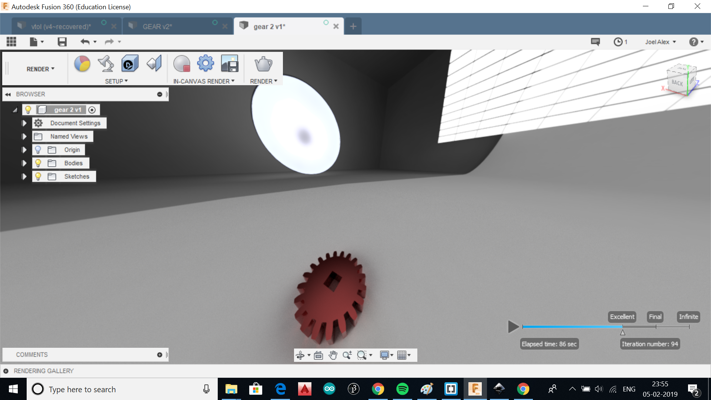Click the Capture Image icon
Screen dimensions: 711x400
click(x=230, y=64)
